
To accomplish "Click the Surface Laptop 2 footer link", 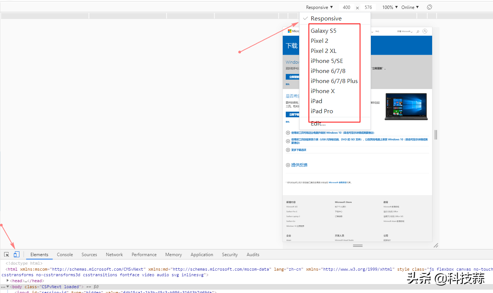I will coord(293,216).
